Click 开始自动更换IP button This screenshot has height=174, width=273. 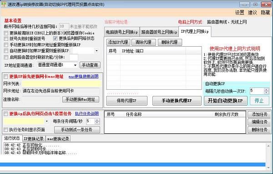pos(226,101)
